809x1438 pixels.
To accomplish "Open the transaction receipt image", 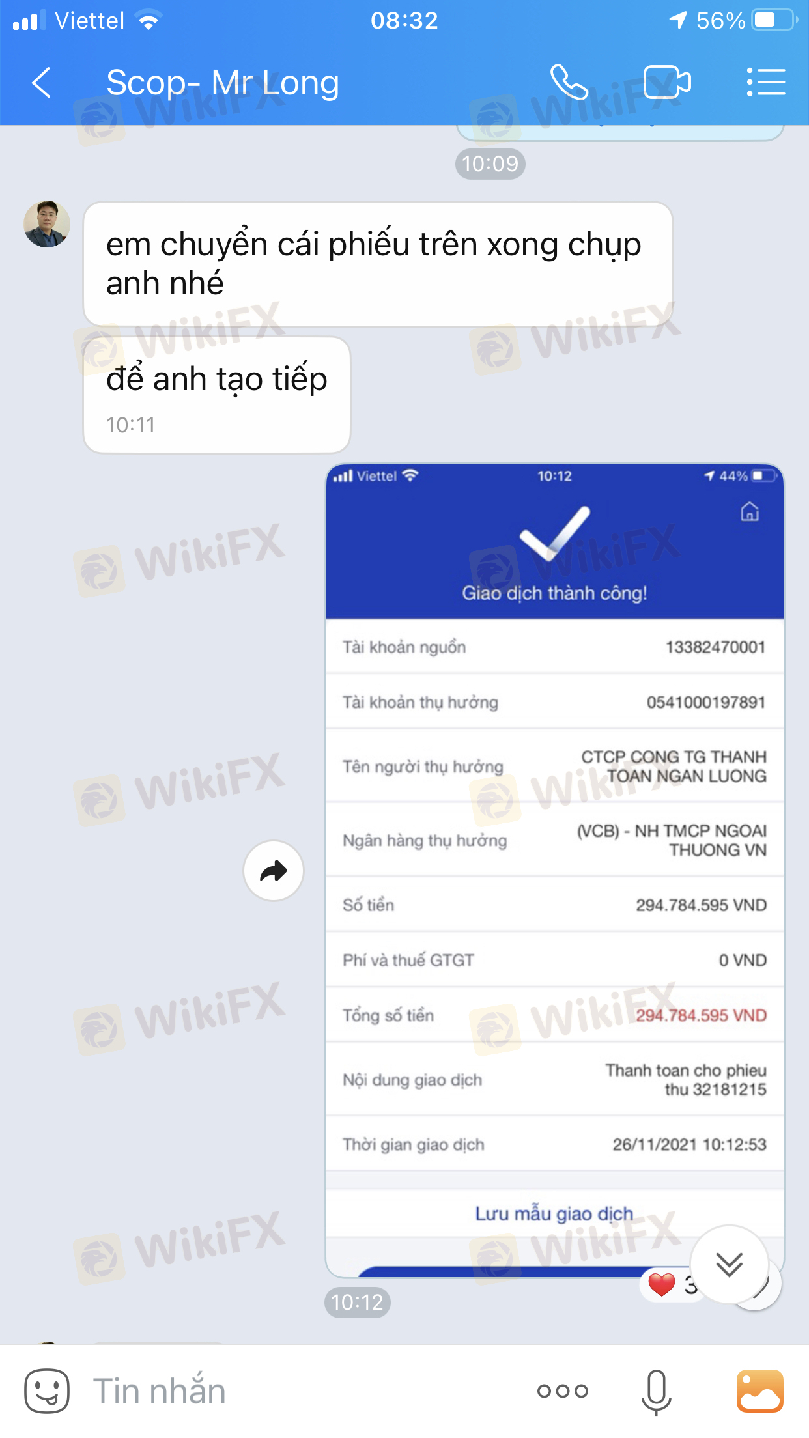I will point(555,871).
